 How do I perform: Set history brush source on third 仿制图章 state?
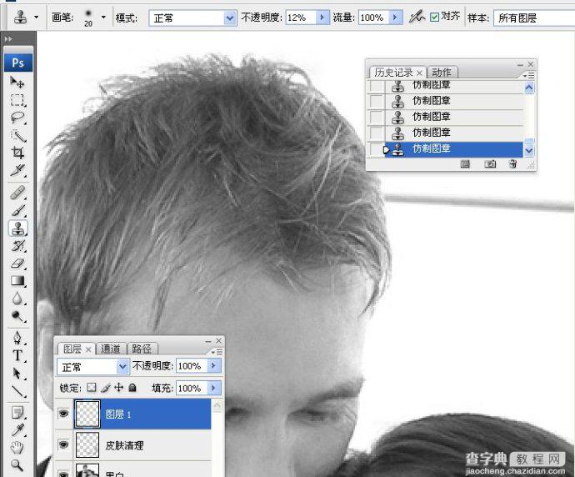tap(376, 117)
